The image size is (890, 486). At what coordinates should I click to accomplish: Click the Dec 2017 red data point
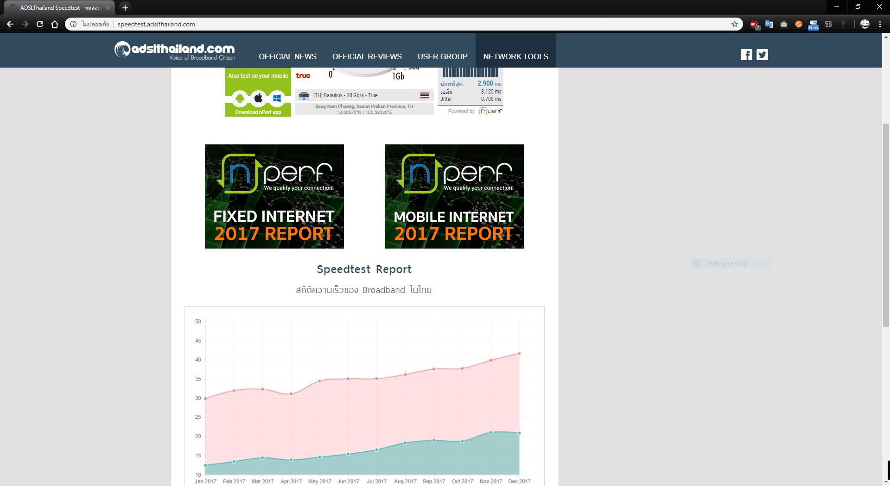click(x=519, y=354)
